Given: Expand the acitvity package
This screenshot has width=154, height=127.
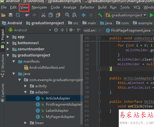Looking at the screenshot, I should [x=26, y=86].
